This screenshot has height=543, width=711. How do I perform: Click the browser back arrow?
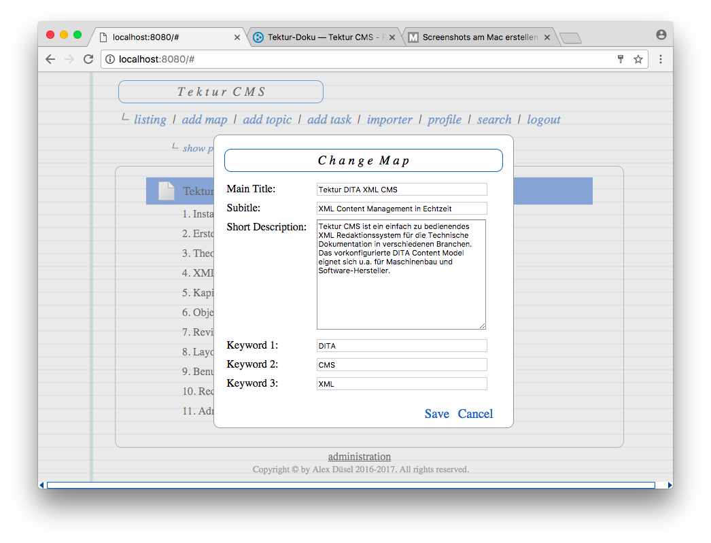[x=50, y=59]
